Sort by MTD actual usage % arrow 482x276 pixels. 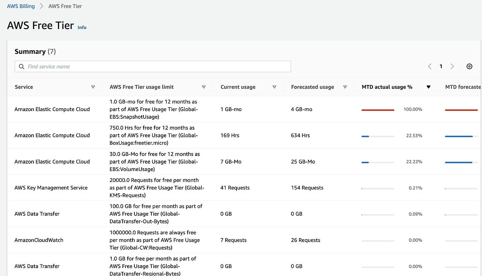tap(428, 87)
